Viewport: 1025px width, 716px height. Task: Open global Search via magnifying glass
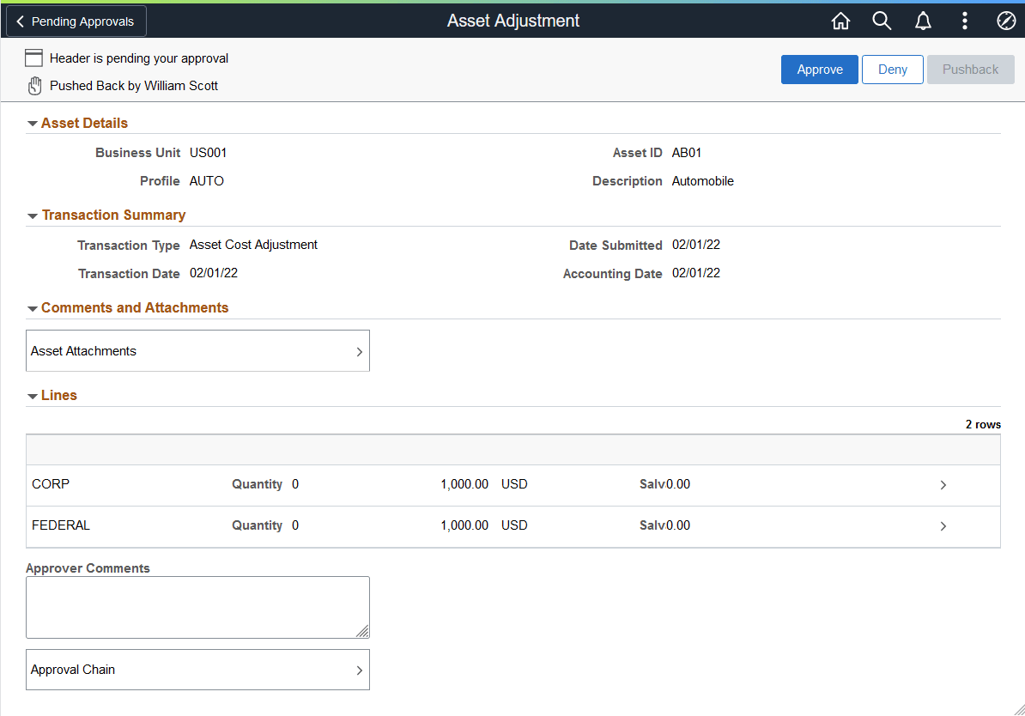(x=882, y=20)
